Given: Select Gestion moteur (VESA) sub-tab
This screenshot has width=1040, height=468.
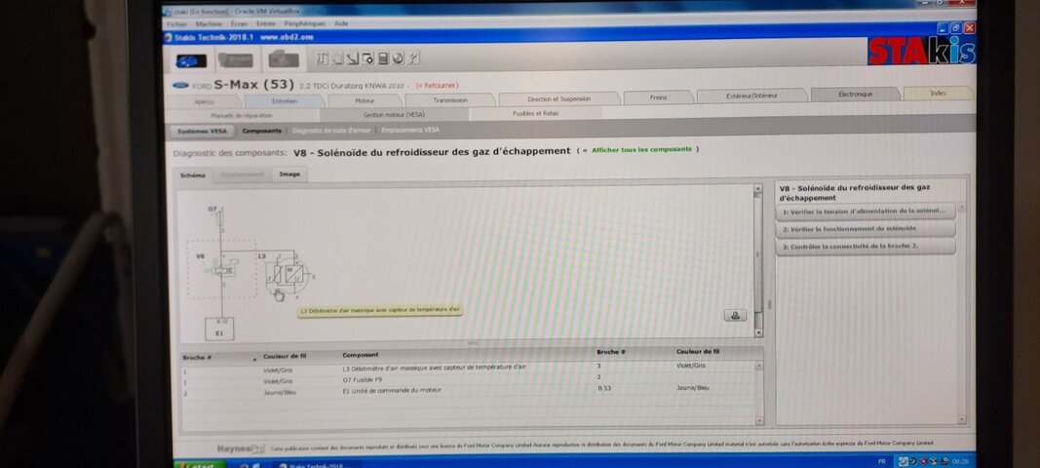Looking at the screenshot, I should click(x=394, y=114).
